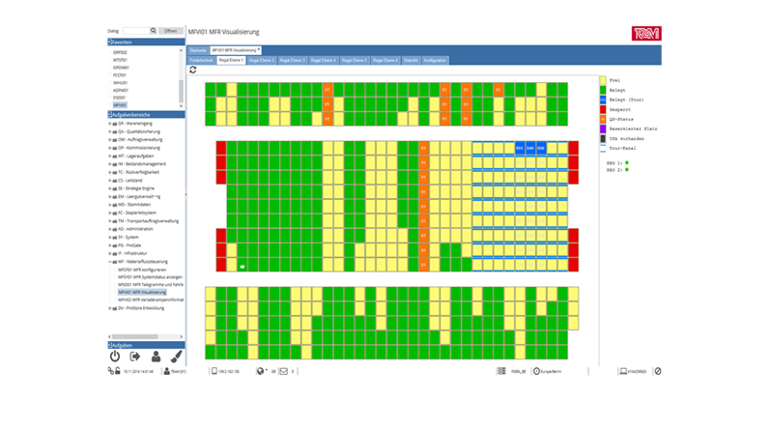Open the Fördertechnik tab
Screen dimensions: 773x428
202,60
